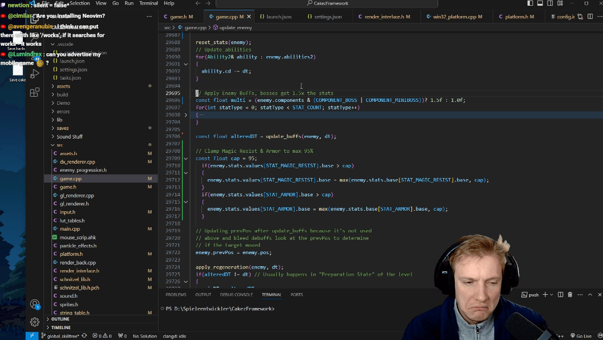Expand the OUTLINE section
Screen dimensions: 603x340
60,319
